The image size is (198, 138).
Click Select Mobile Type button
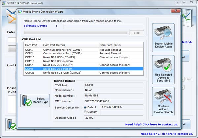(35, 101)
